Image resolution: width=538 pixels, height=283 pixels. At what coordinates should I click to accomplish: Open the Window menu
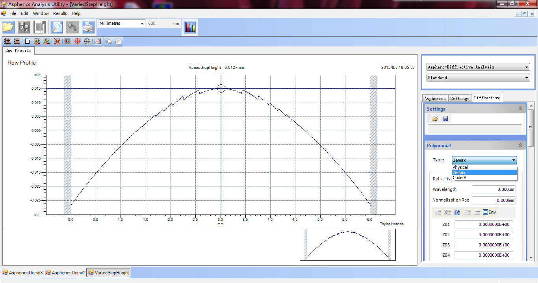click(x=41, y=13)
